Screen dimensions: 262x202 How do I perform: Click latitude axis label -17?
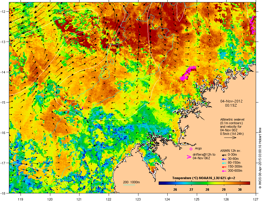[x=3, y=163]
